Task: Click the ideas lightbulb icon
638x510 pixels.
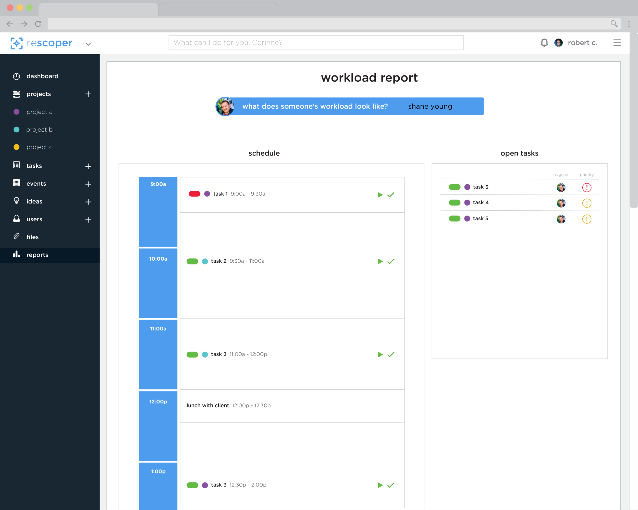Action: (x=17, y=201)
